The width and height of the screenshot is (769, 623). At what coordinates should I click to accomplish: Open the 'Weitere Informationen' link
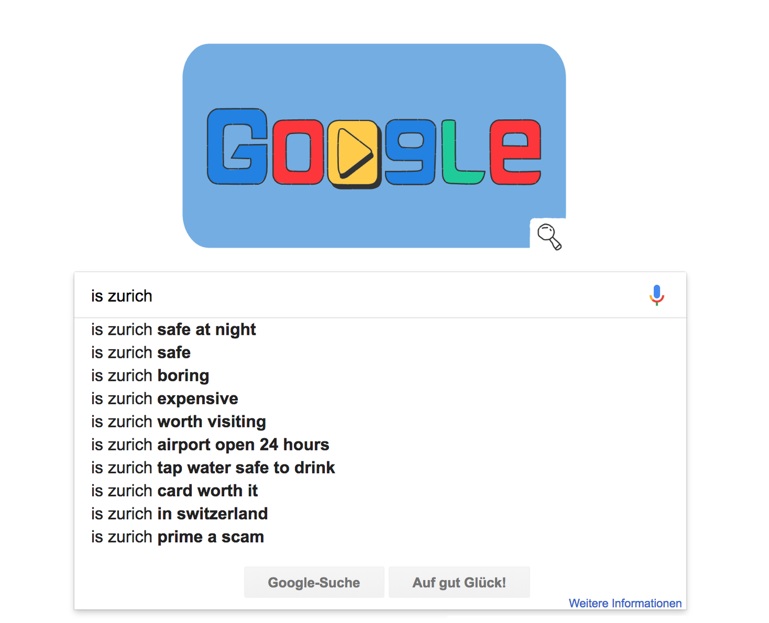click(625, 603)
